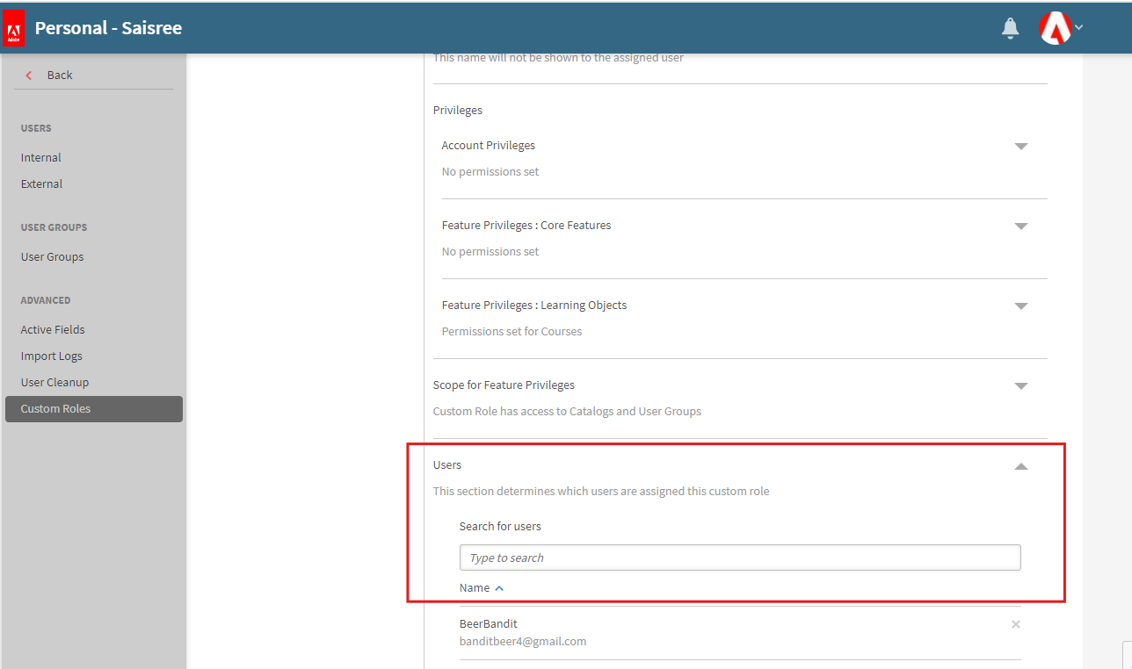Collapse the Users section
This screenshot has height=669, width=1132.
(x=1020, y=466)
